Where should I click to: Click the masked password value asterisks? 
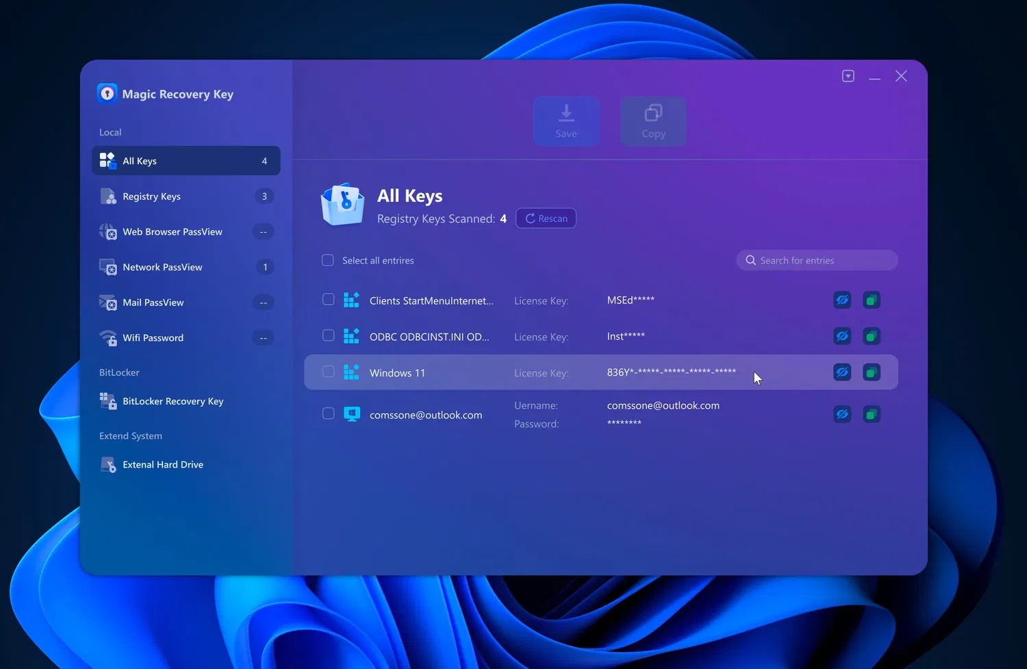(x=624, y=423)
